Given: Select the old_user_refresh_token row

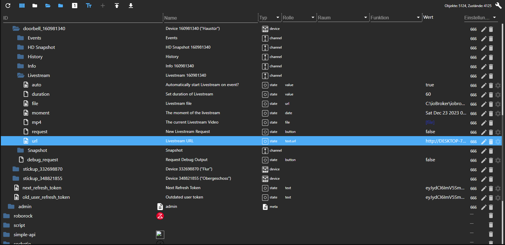Looking at the screenshot, I should [252, 197].
